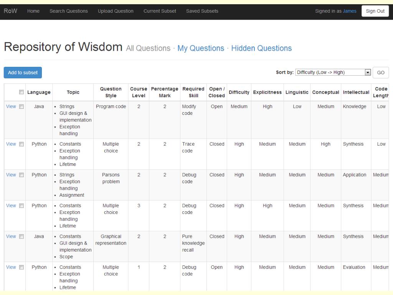The height and width of the screenshot is (295, 393).
Task: View the Graphical representation question
Action: coord(11,237)
